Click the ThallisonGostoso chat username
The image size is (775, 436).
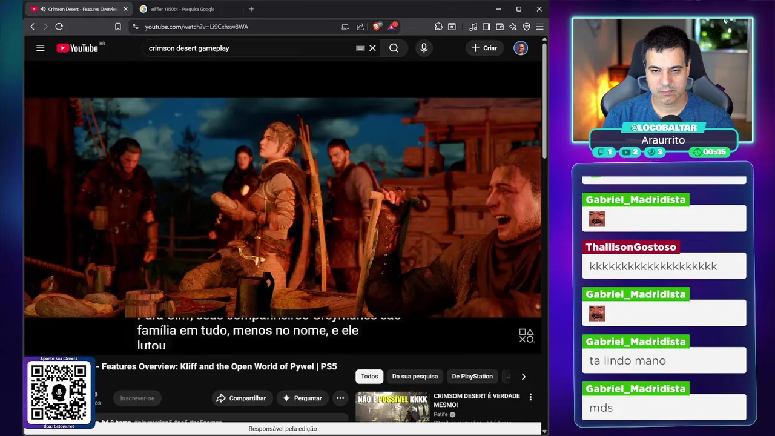click(631, 247)
